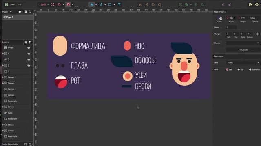Toggle visibility of layer 4
This screenshot has width=261, height=146.
pyautogui.click(x=29, y=54)
